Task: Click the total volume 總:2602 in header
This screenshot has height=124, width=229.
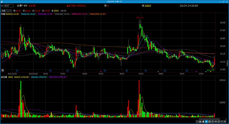Action: [x=146, y=6]
